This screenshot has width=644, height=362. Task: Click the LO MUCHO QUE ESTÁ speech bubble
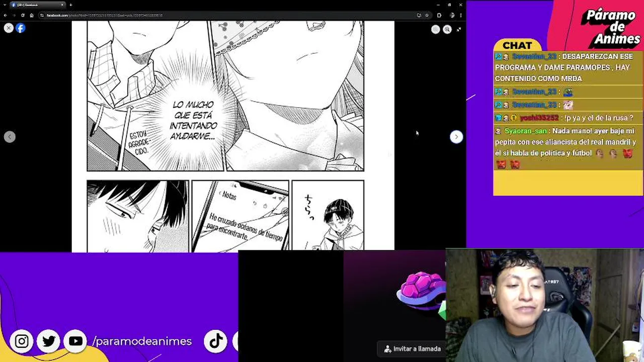(194, 121)
